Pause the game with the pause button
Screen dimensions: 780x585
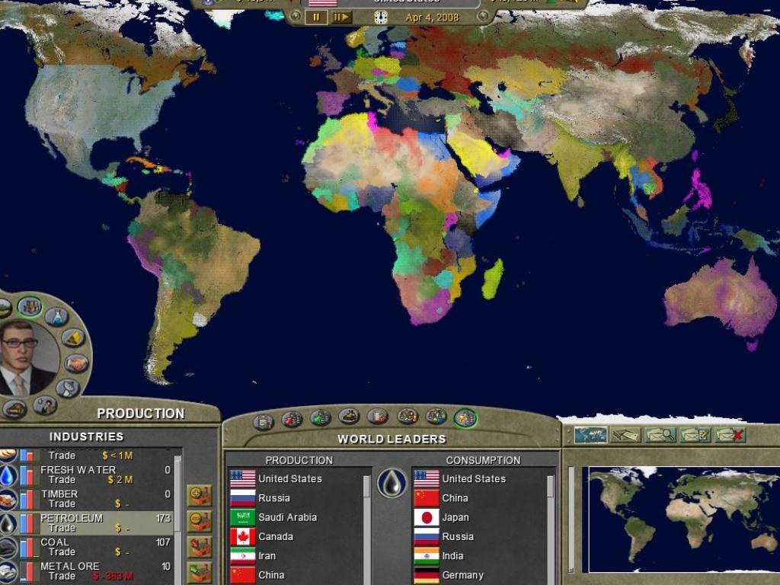pos(316,17)
